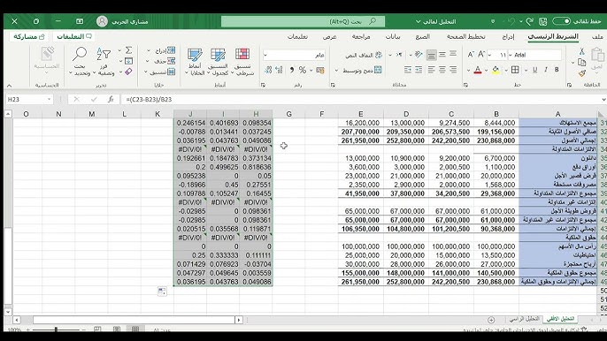
Task: Open the number format dropdown
Action: [265, 56]
